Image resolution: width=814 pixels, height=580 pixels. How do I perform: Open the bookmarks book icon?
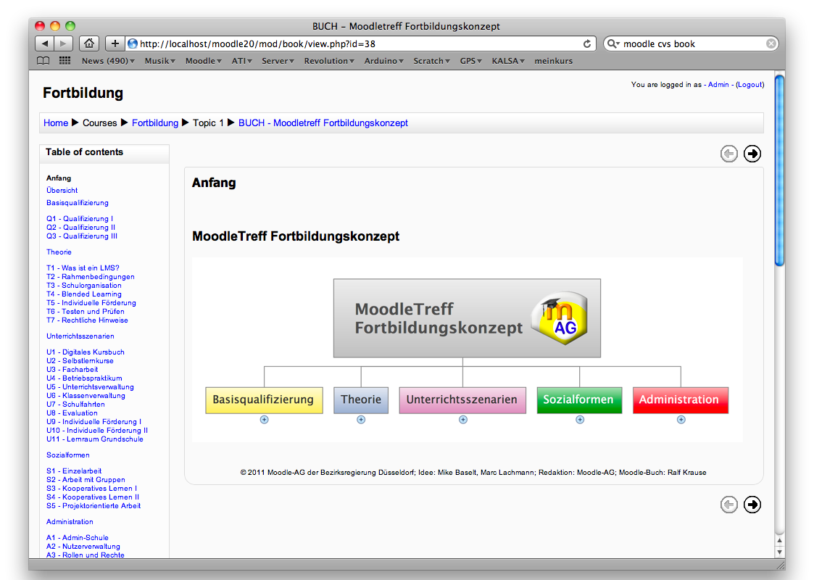pos(43,61)
